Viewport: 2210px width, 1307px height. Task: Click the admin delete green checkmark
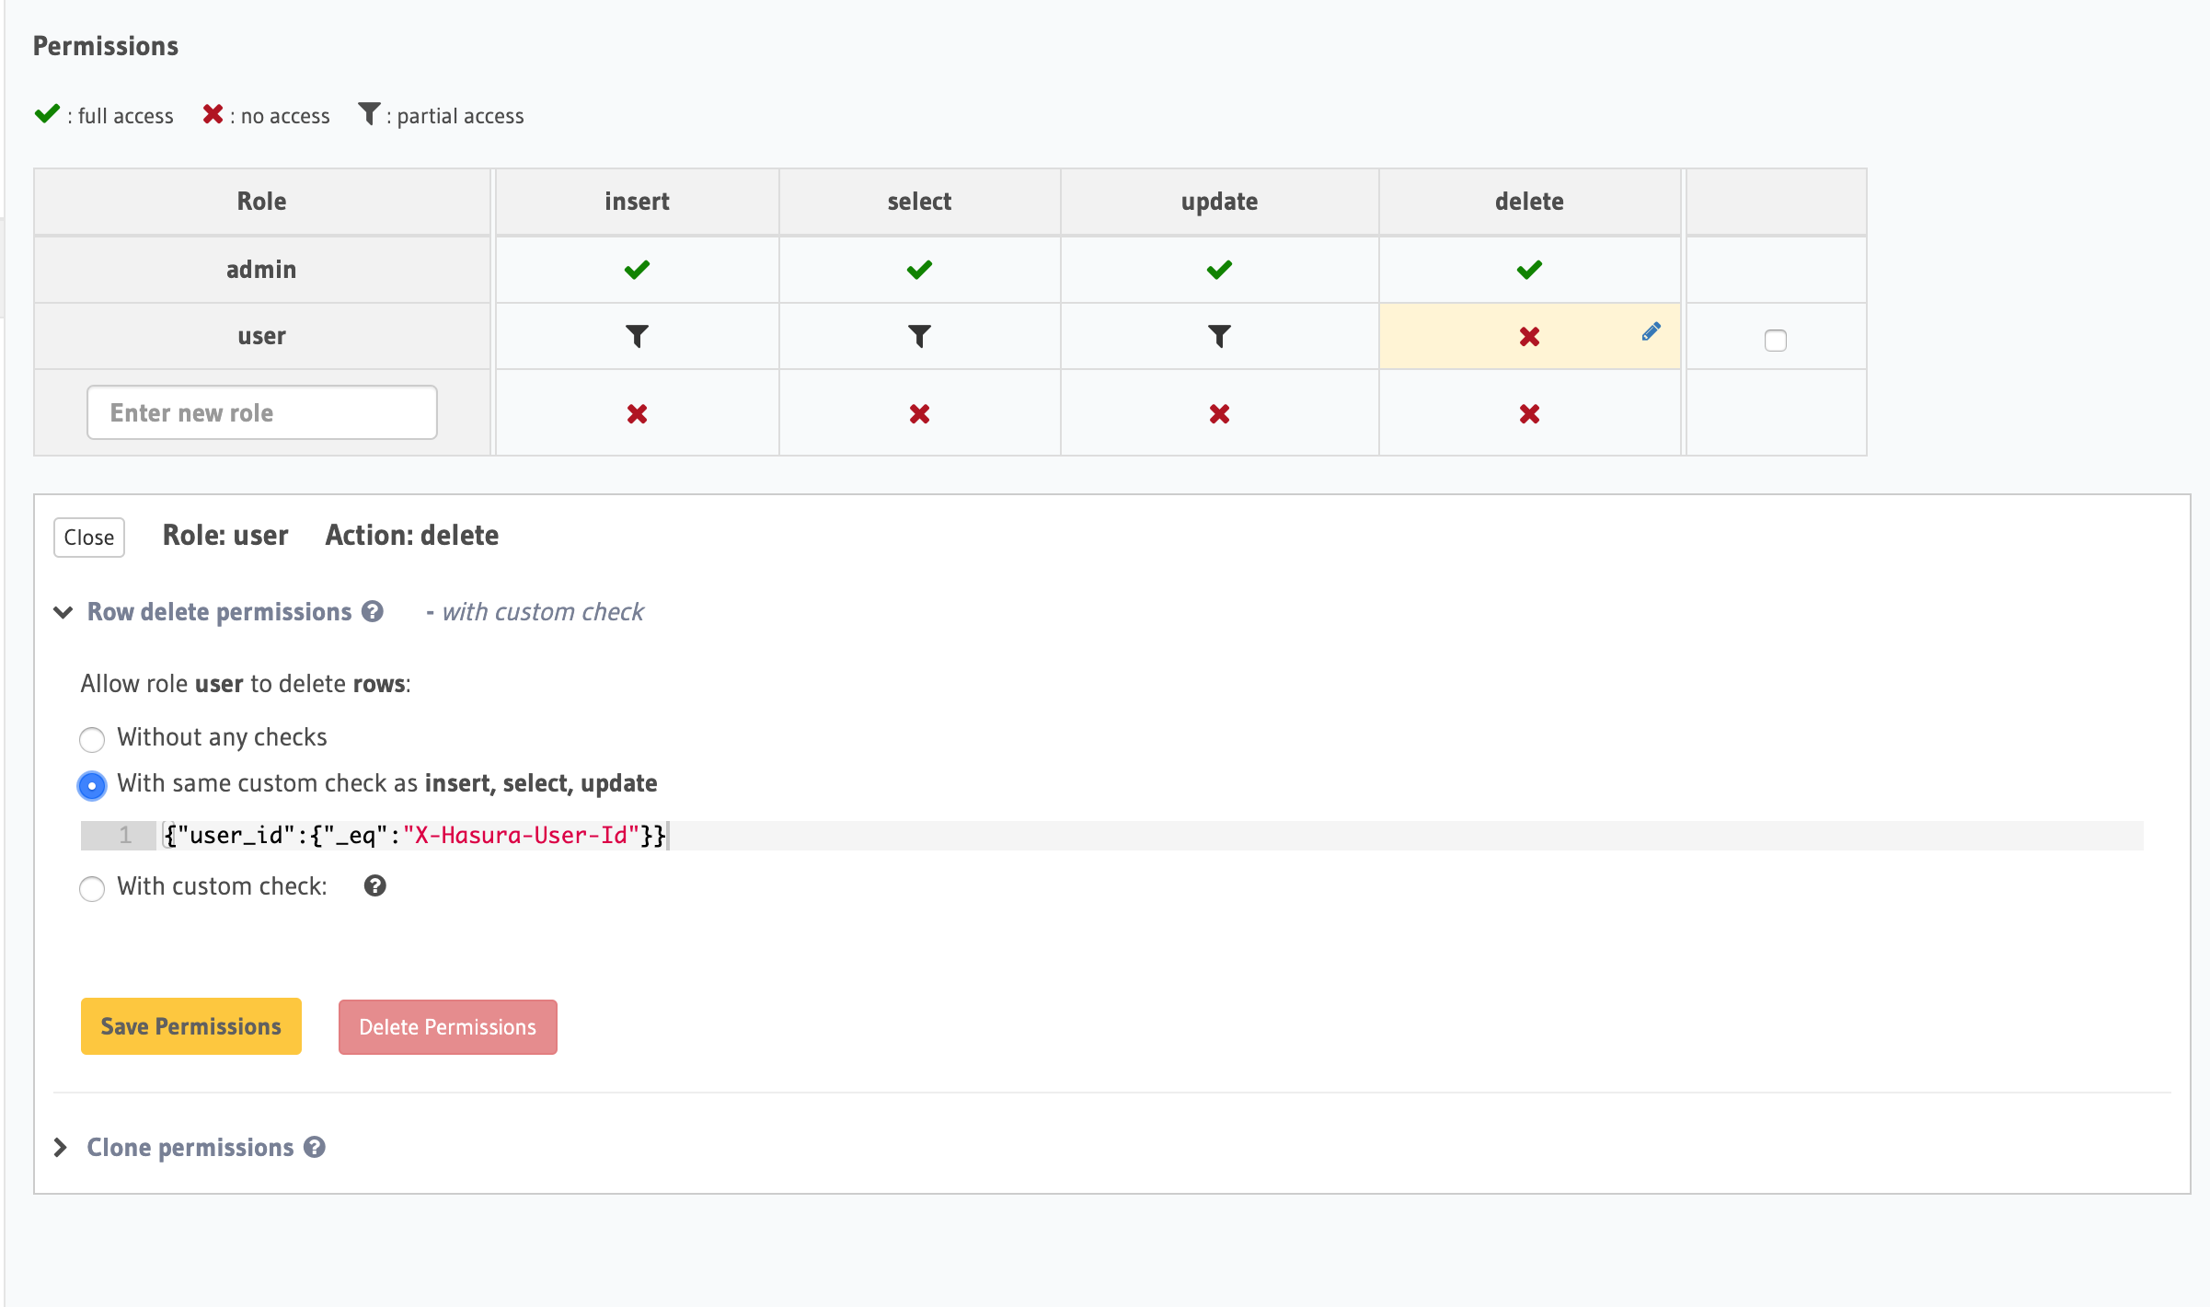click(x=1529, y=270)
